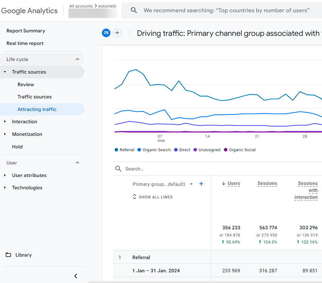322x283 pixels.
Task: Collapse the Traffic sources tree arrow
Action: 5,72
